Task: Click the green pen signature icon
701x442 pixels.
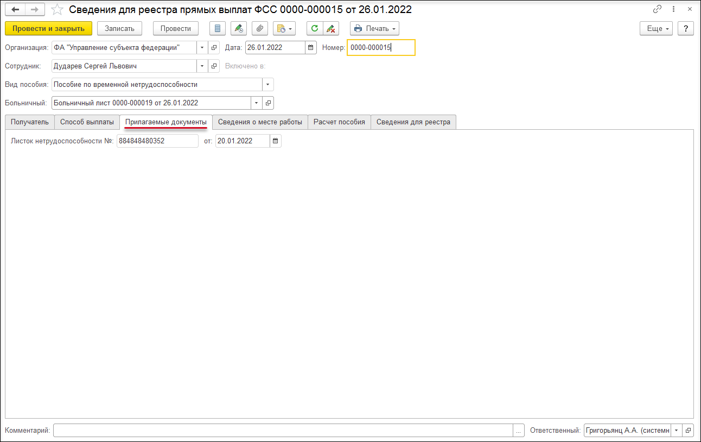Action: point(239,28)
